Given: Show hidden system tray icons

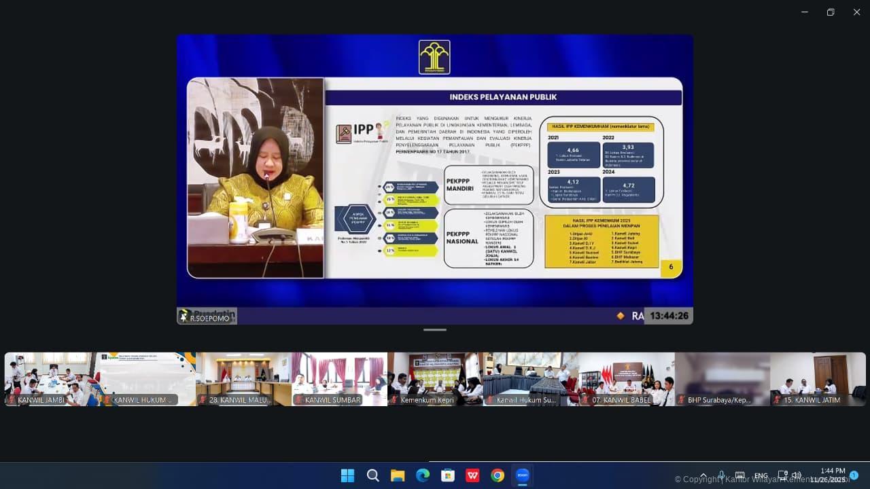Looking at the screenshot, I should point(703,475).
